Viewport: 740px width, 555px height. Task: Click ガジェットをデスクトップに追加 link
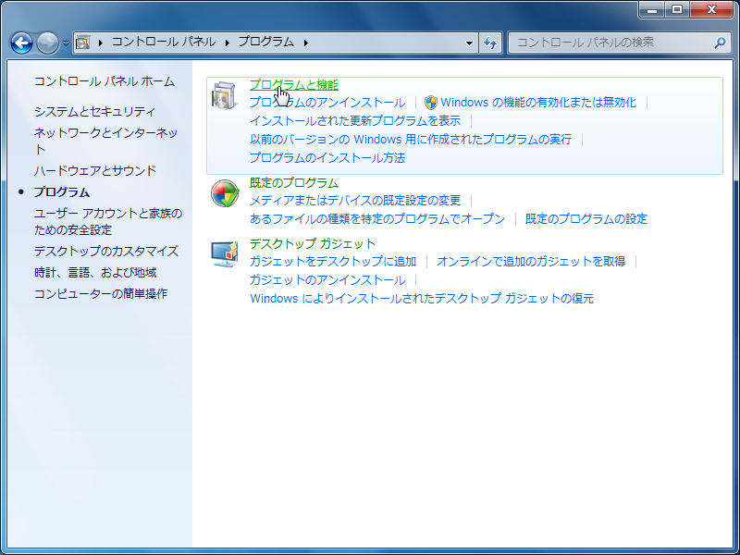(x=333, y=262)
